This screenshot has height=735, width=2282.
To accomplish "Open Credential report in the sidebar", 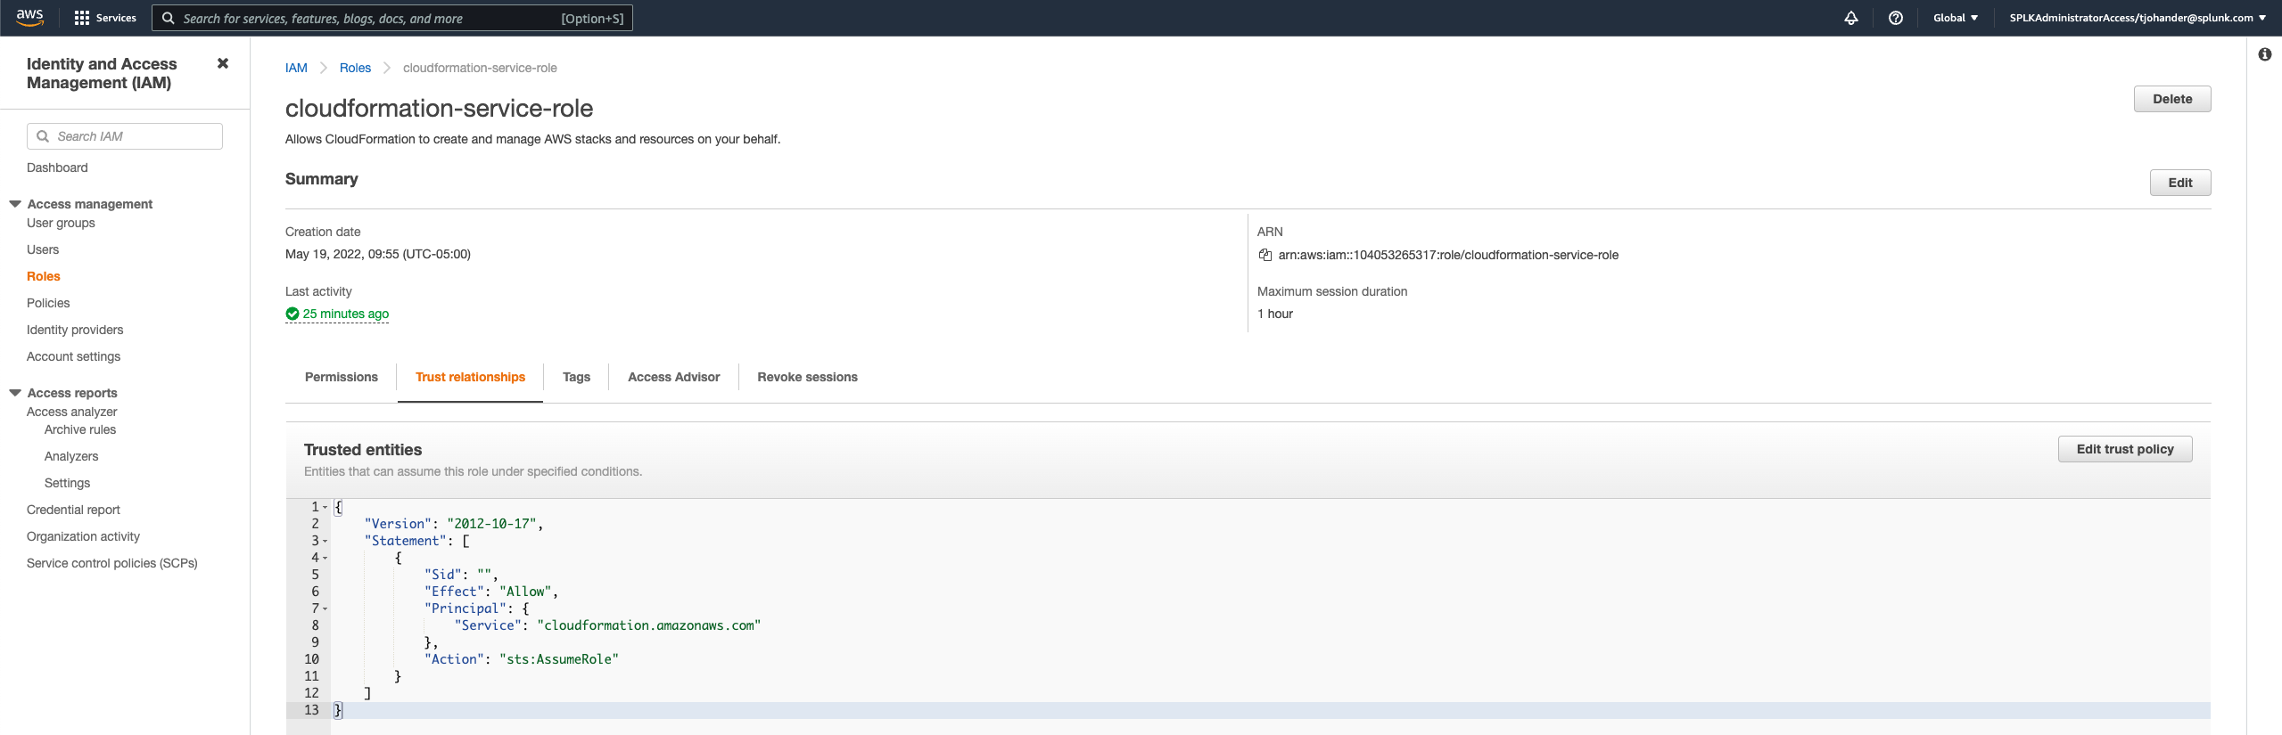I will click(x=73, y=510).
